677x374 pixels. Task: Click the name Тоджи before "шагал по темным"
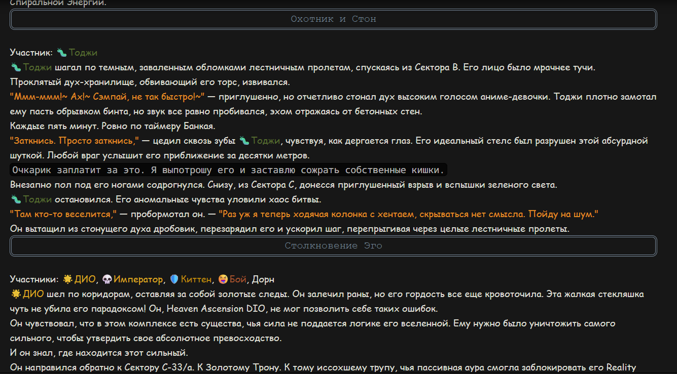[37, 67]
